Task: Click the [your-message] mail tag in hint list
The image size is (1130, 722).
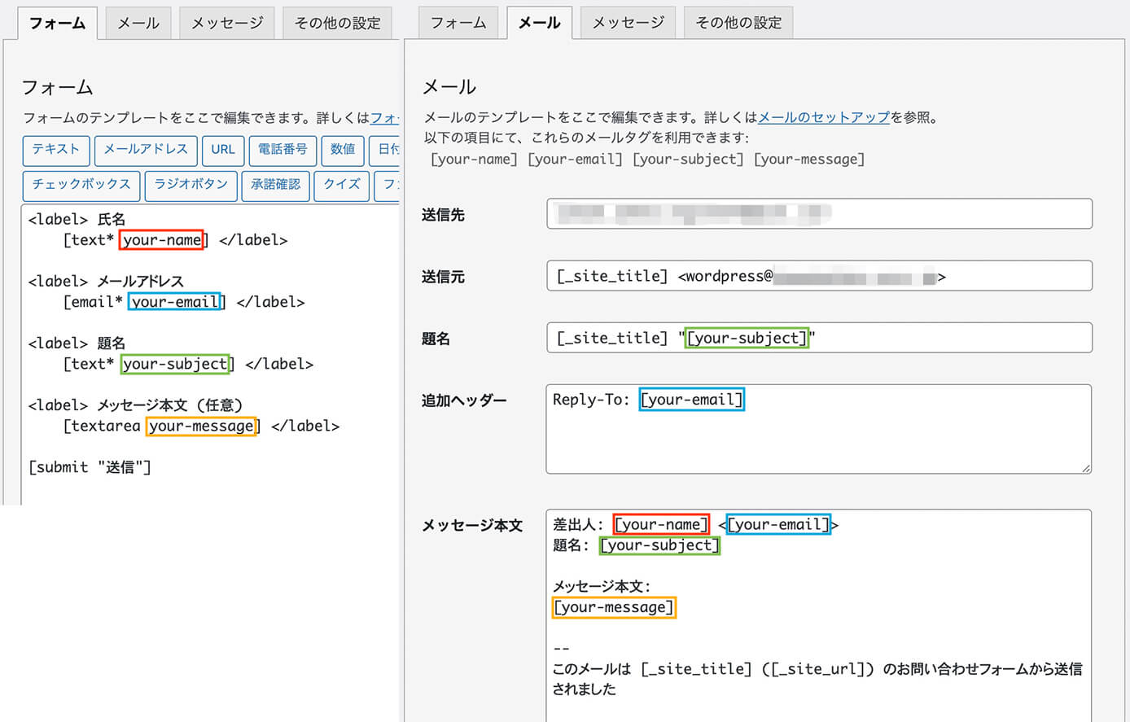Action: 809,159
